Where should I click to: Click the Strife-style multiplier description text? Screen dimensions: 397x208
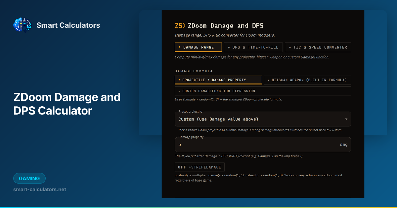258,178
